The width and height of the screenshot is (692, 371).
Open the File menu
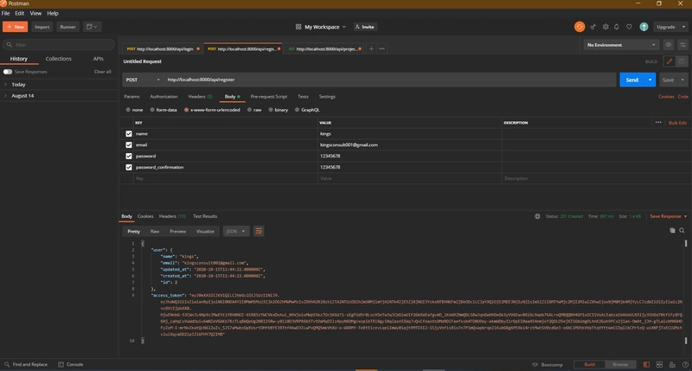pos(6,13)
